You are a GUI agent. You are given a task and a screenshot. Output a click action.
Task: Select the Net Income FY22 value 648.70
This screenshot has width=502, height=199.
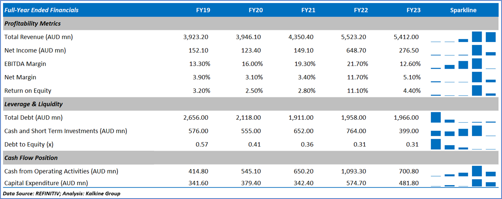point(359,50)
